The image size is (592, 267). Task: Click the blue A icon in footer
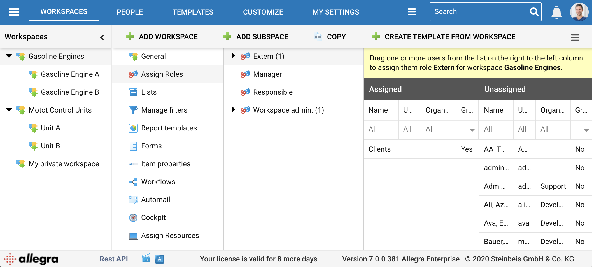pos(160,259)
